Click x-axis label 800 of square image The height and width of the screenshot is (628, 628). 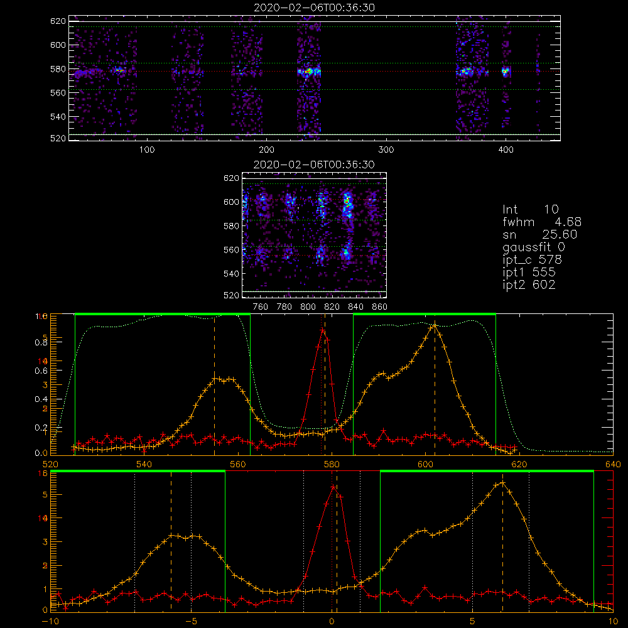[x=308, y=307]
